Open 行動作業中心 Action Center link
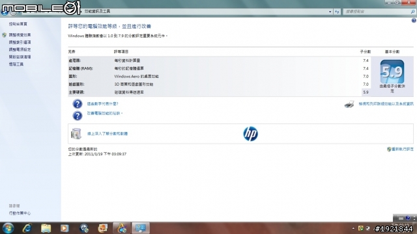 [20, 213]
